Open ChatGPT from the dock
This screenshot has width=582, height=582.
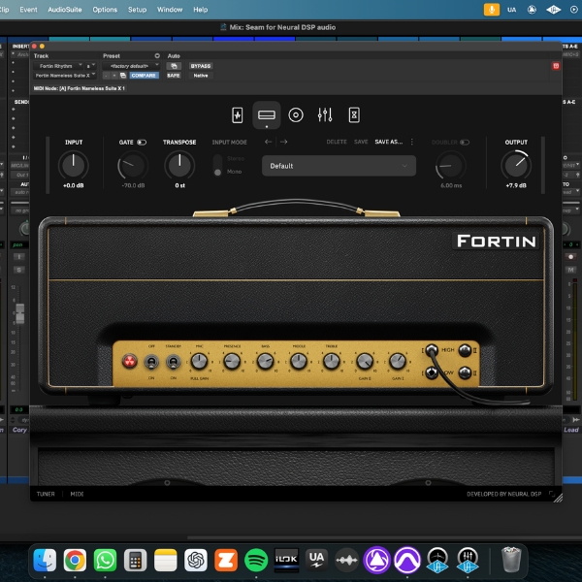(196, 560)
